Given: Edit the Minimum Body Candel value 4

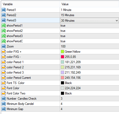Looking at the screenshot, I should click(62, 104).
